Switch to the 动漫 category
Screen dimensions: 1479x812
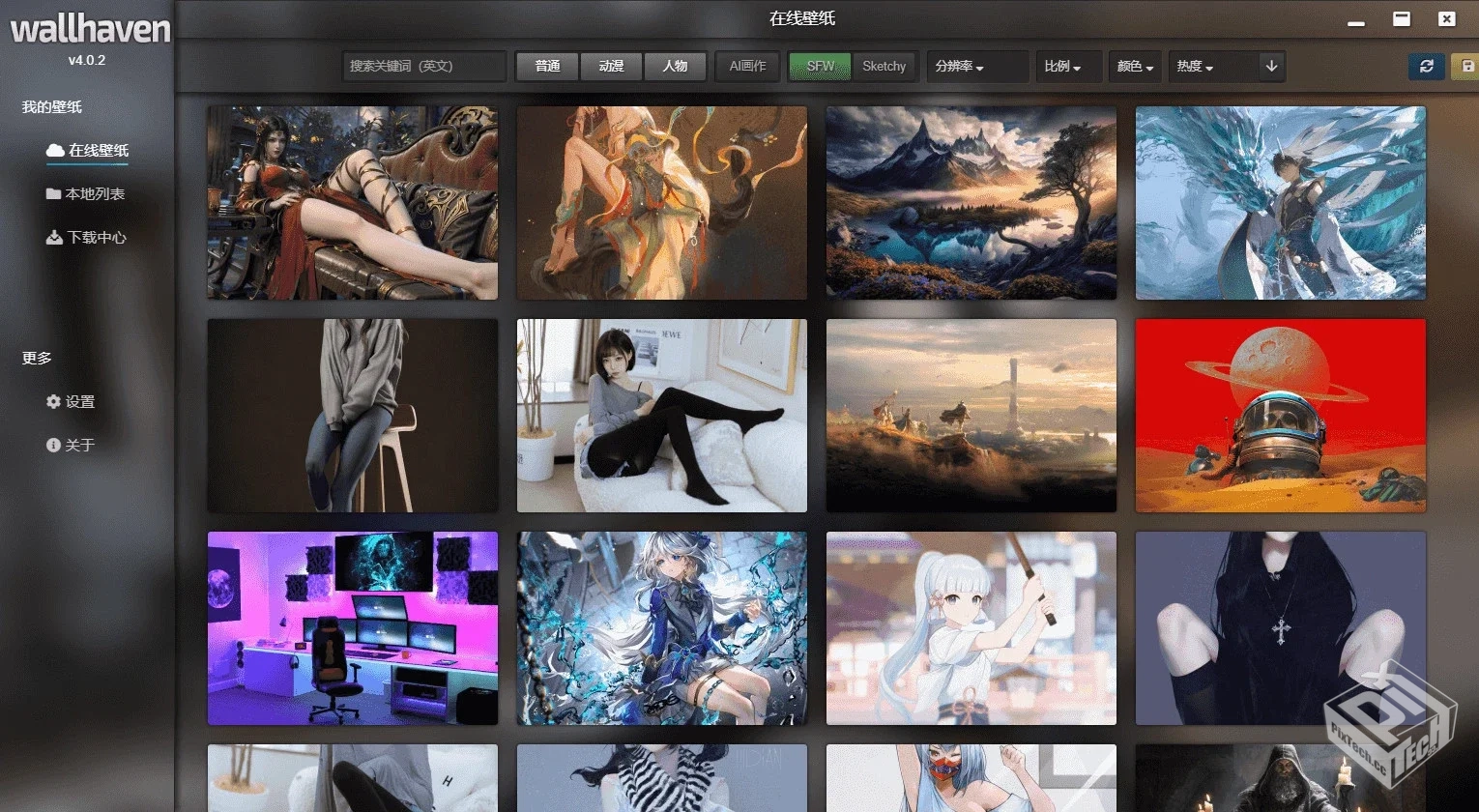tap(611, 66)
